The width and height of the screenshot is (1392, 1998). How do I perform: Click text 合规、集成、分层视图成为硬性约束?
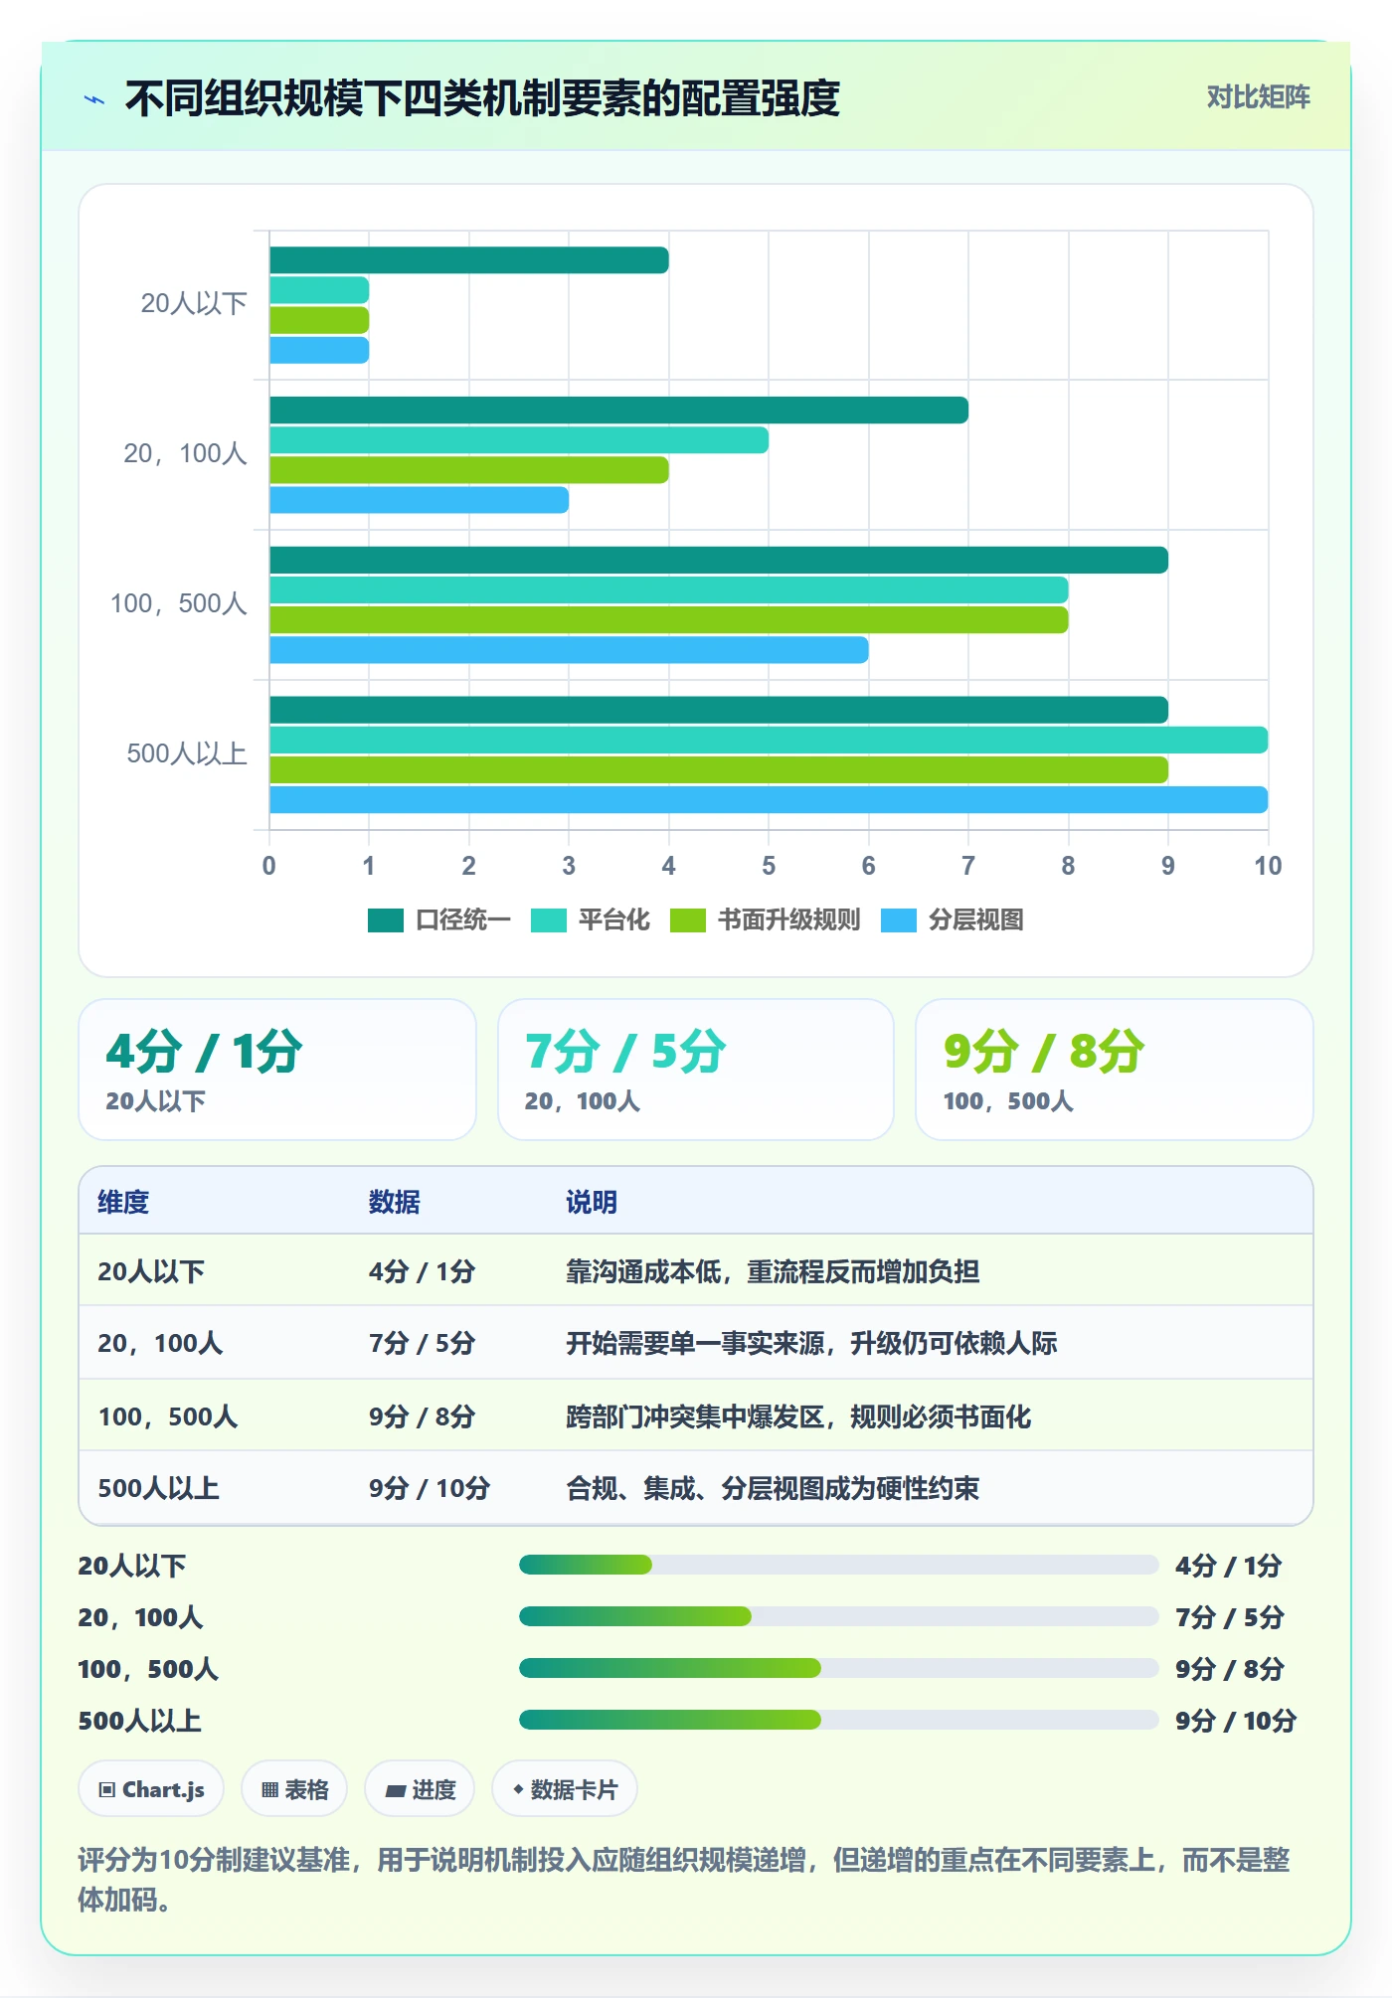[x=773, y=1488]
